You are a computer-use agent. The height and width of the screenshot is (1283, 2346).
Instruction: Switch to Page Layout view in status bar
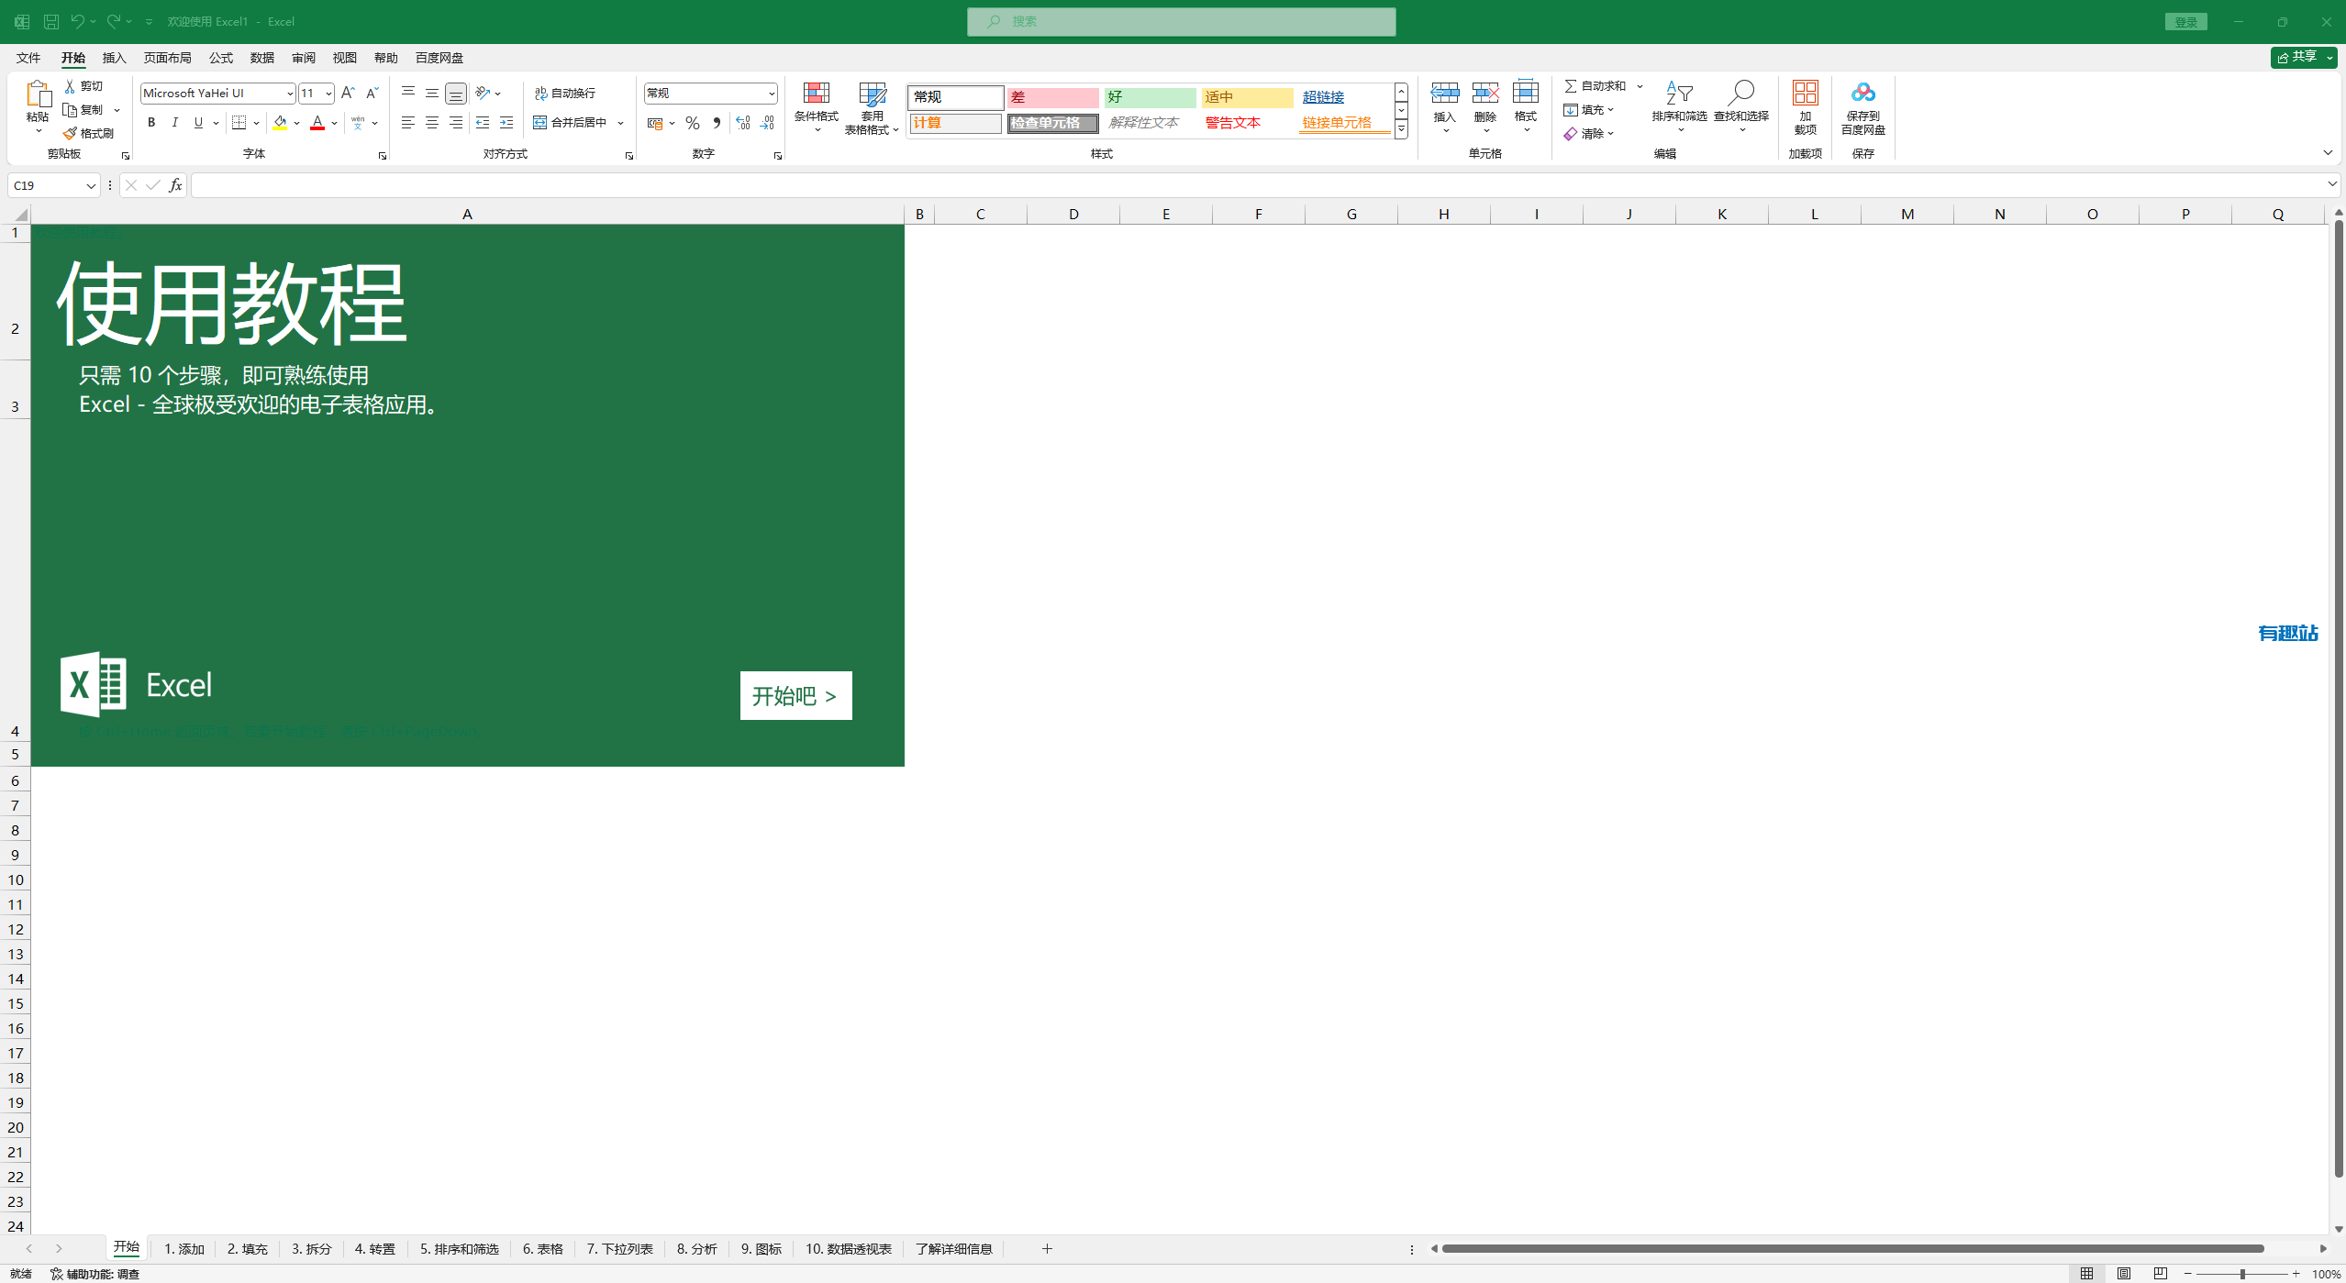pyautogui.click(x=2123, y=1274)
